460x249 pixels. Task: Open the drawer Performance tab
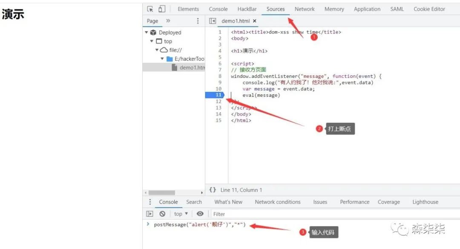coord(355,202)
